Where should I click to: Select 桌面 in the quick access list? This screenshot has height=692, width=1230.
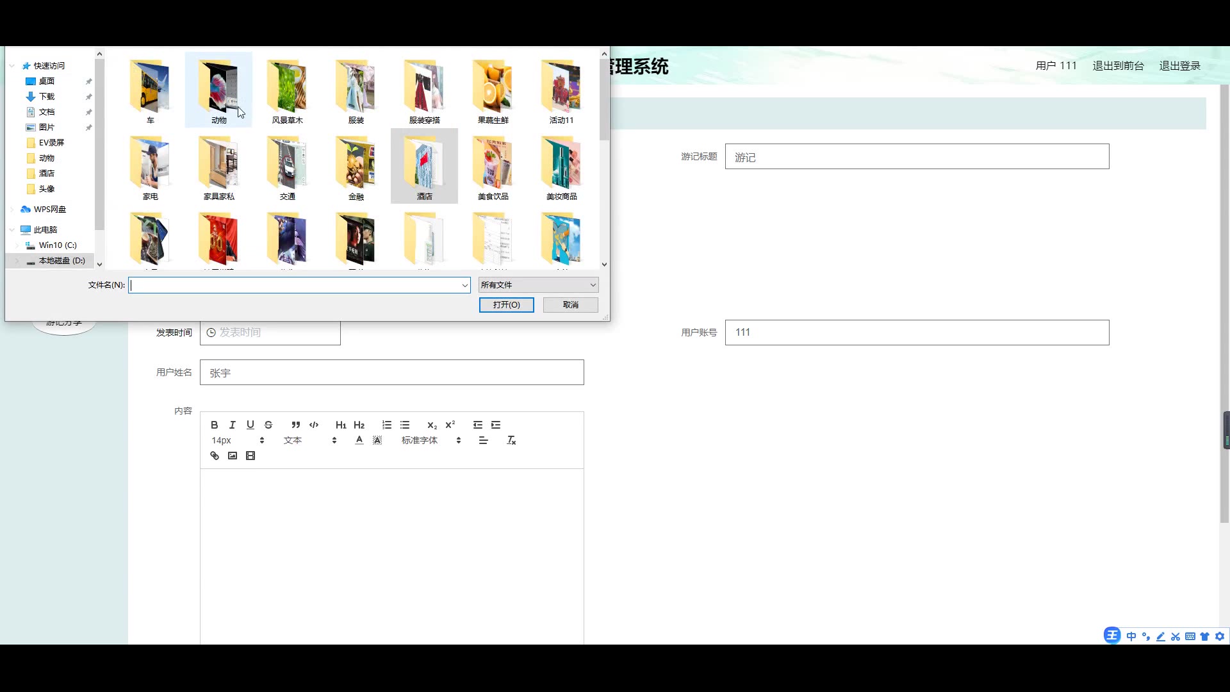point(47,81)
